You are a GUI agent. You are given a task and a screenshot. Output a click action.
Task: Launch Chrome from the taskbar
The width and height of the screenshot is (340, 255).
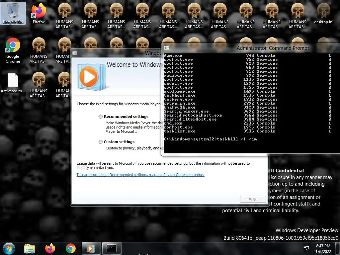(71, 248)
